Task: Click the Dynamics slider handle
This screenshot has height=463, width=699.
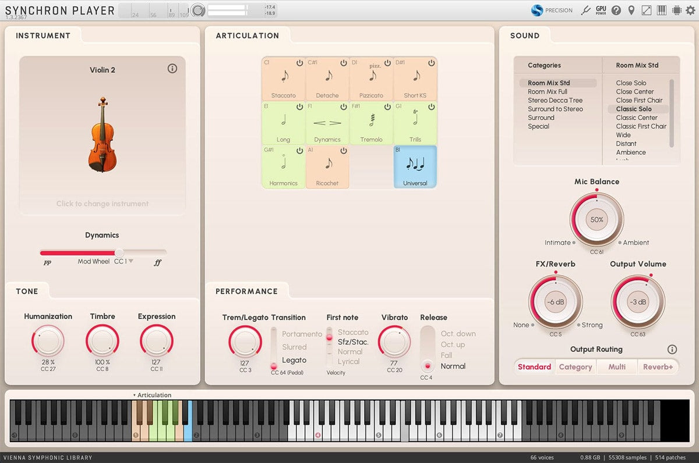Action: 119,252
